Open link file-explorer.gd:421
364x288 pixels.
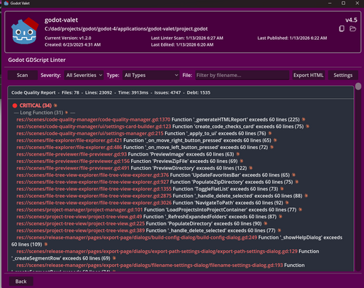point(69,140)
